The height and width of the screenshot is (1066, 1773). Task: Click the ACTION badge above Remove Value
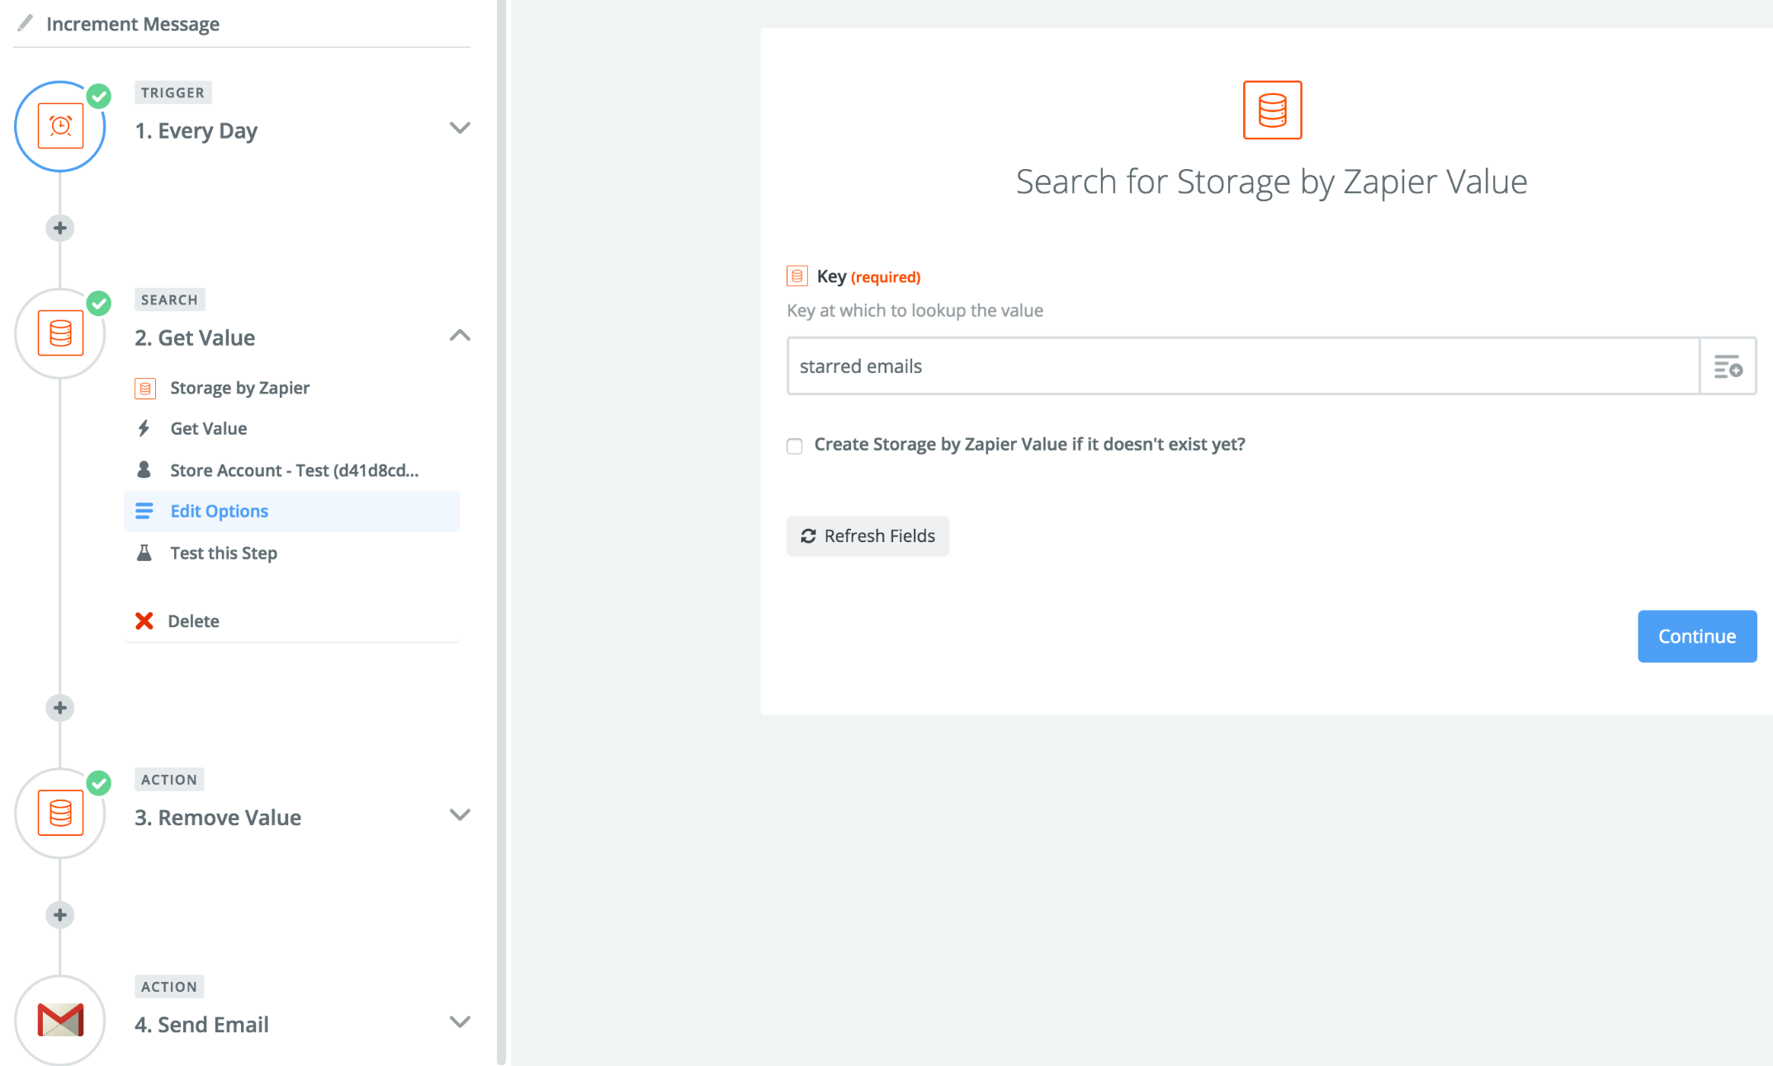[169, 780]
